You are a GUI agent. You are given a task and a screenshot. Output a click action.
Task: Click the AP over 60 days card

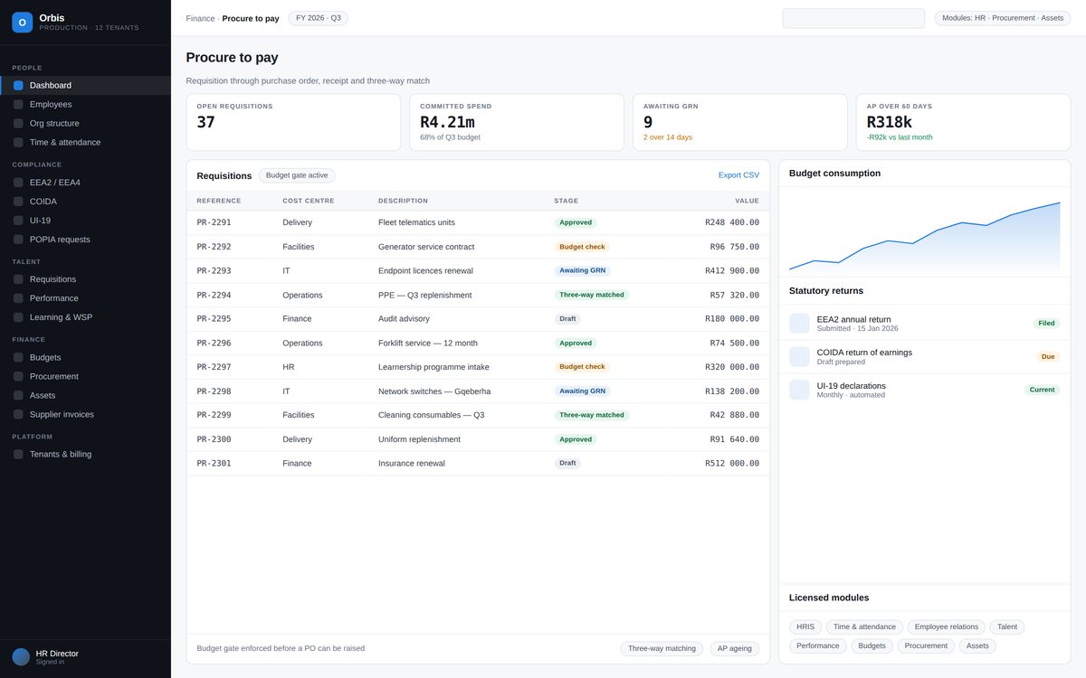[963, 122]
